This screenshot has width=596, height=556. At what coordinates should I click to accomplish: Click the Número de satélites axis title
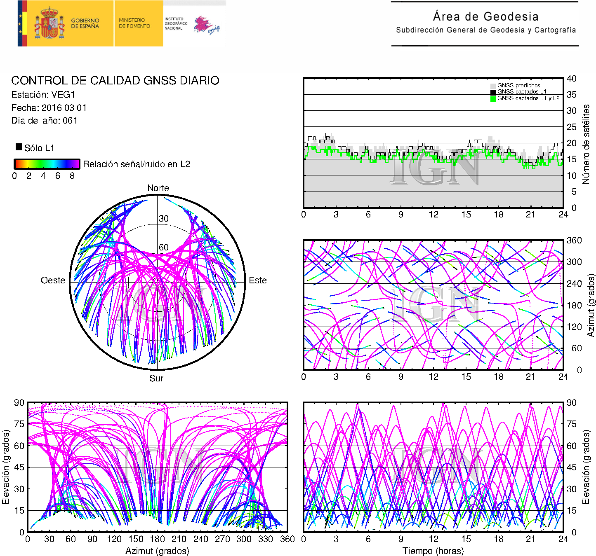pyautogui.click(x=586, y=144)
